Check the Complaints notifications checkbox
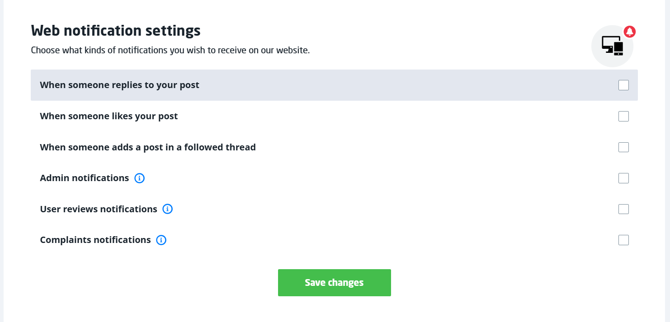This screenshot has height=322, width=670. [x=623, y=240]
